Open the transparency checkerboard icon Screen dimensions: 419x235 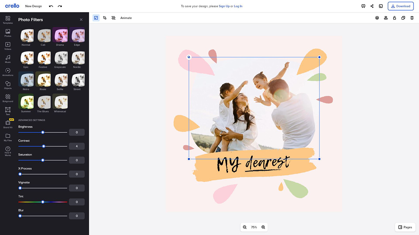[x=113, y=18]
